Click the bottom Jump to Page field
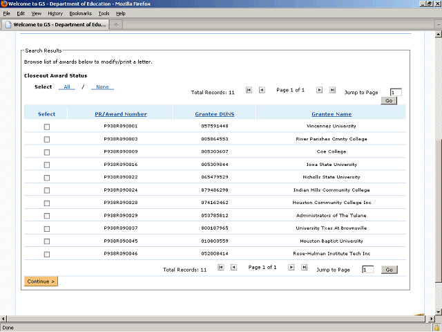 [367, 270]
